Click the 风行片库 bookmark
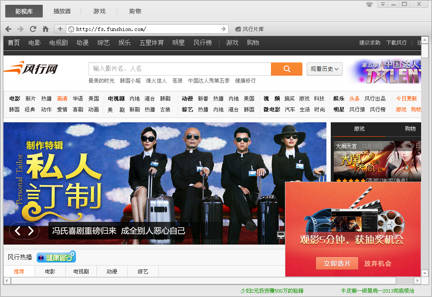This screenshot has width=432, height=297. [x=250, y=29]
